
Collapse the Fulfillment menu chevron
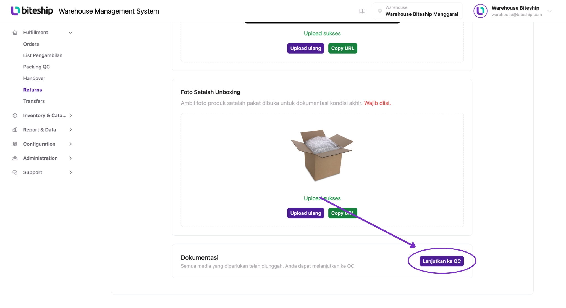point(70,33)
